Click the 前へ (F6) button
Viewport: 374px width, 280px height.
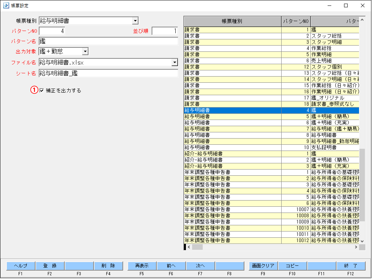pyautogui.click(x=170, y=266)
